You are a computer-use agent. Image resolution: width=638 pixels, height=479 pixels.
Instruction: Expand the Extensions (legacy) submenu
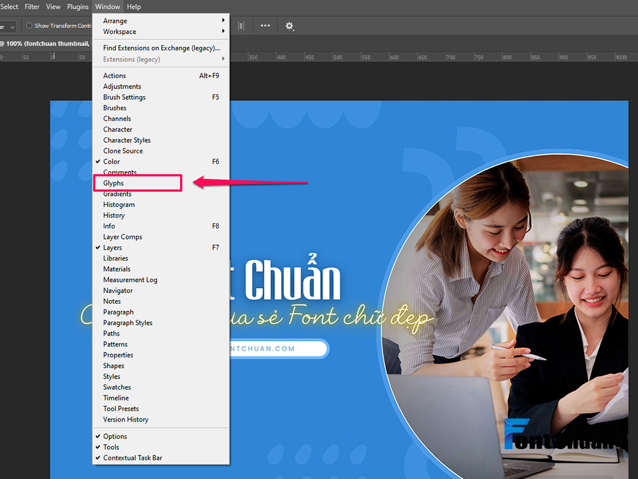click(x=161, y=59)
